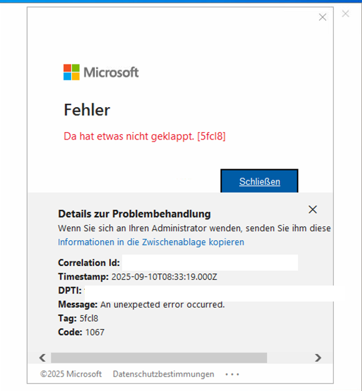The image size is (362, 391).
Task: Click the message An unexpected error occurred
Action: [163, 304]
